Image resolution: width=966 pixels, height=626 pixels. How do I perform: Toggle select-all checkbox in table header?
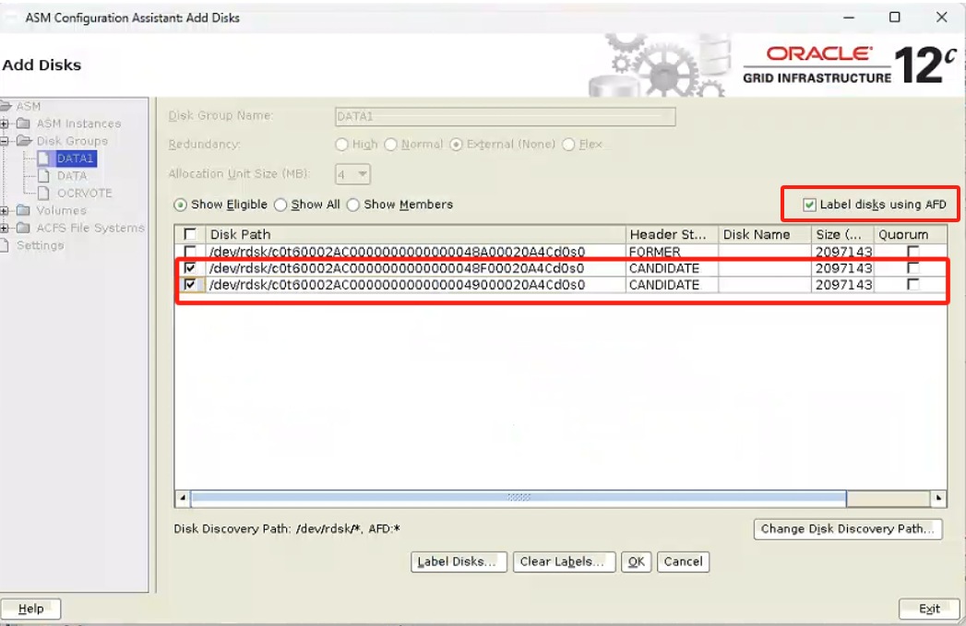[x=190, y=234]
